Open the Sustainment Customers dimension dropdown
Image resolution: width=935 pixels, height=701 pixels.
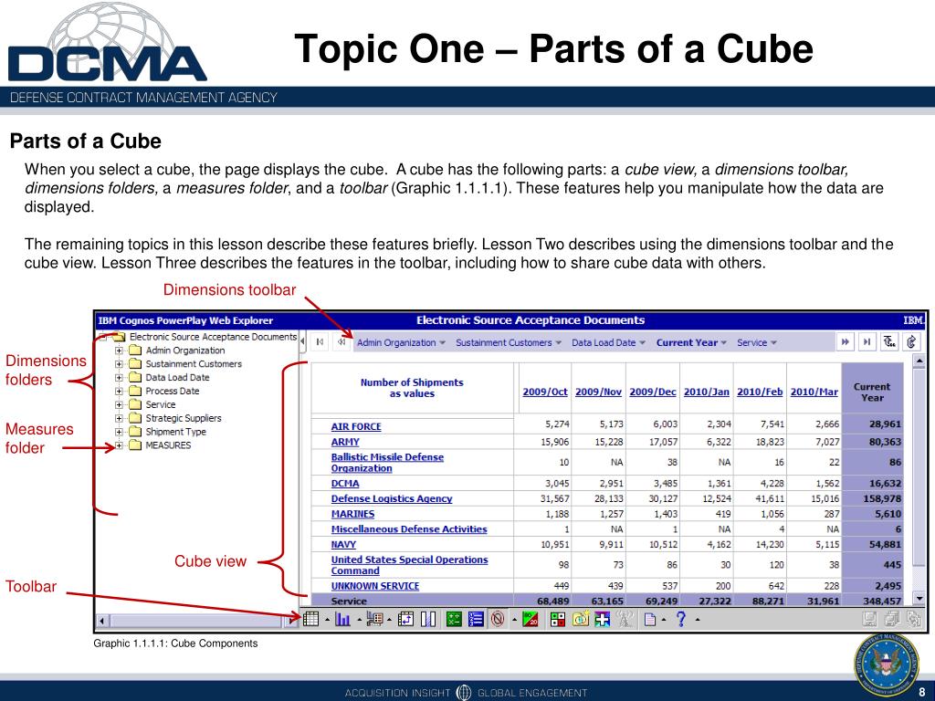click(x=558, y=343)
